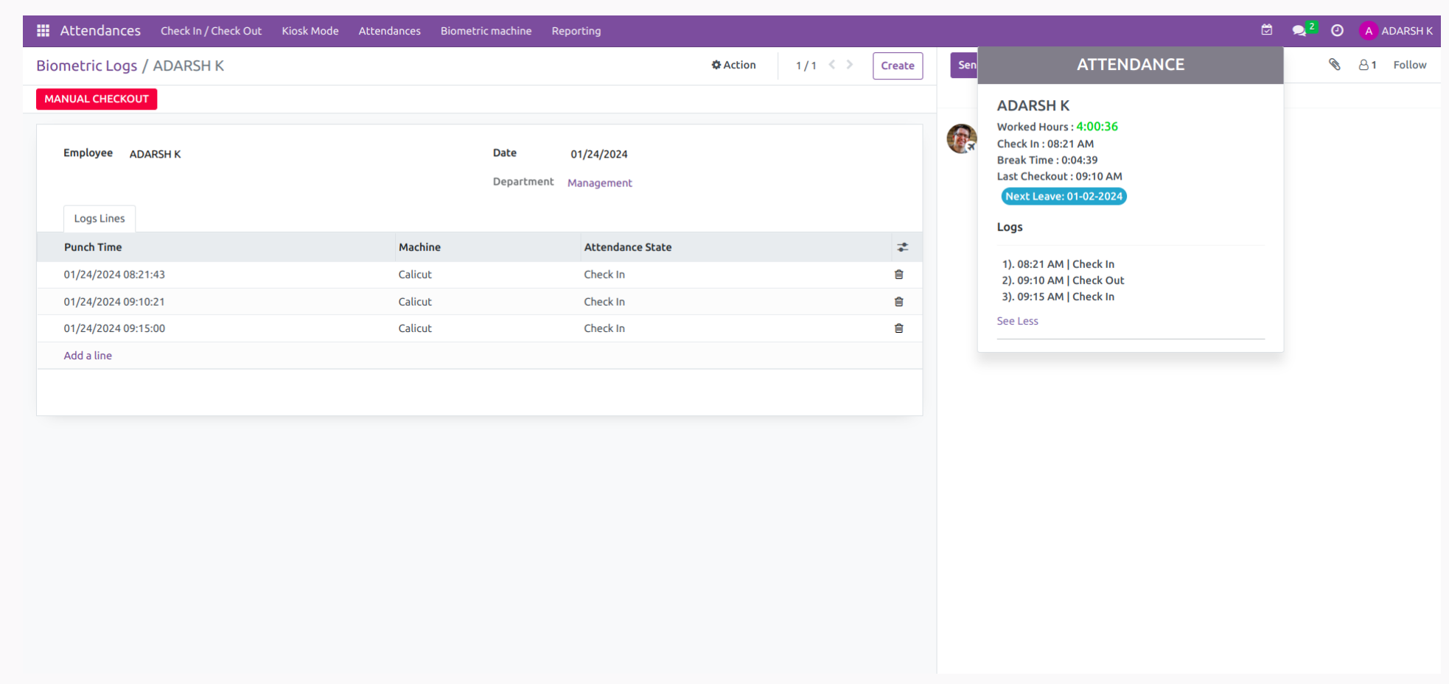Delete the 08:21:43 log line
The height and width of the screenshot is (684, 1449).
898,275
